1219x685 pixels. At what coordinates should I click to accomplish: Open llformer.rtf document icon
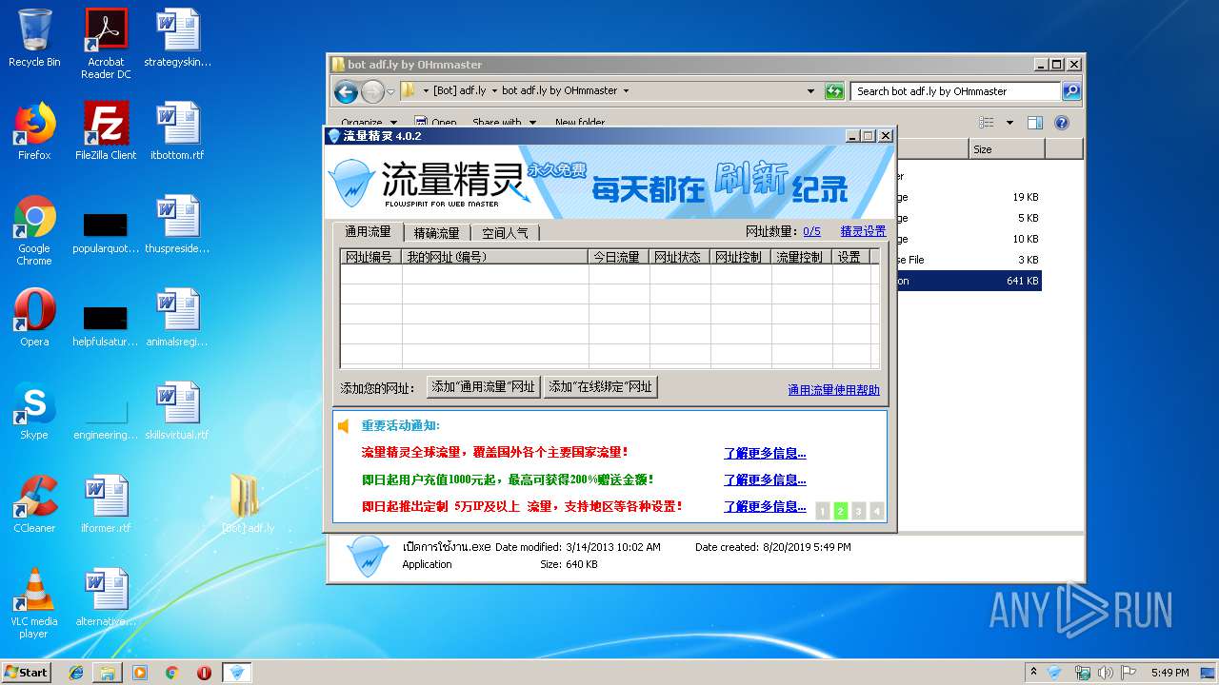point(106,504)
